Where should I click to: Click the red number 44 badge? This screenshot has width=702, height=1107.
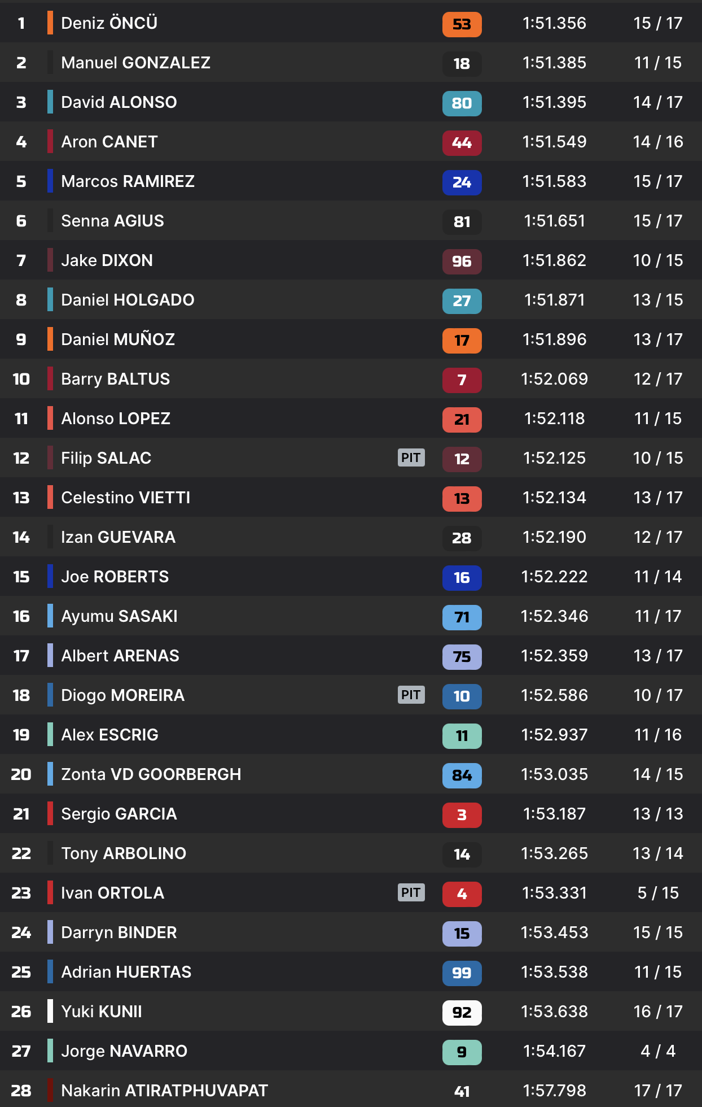462,143
